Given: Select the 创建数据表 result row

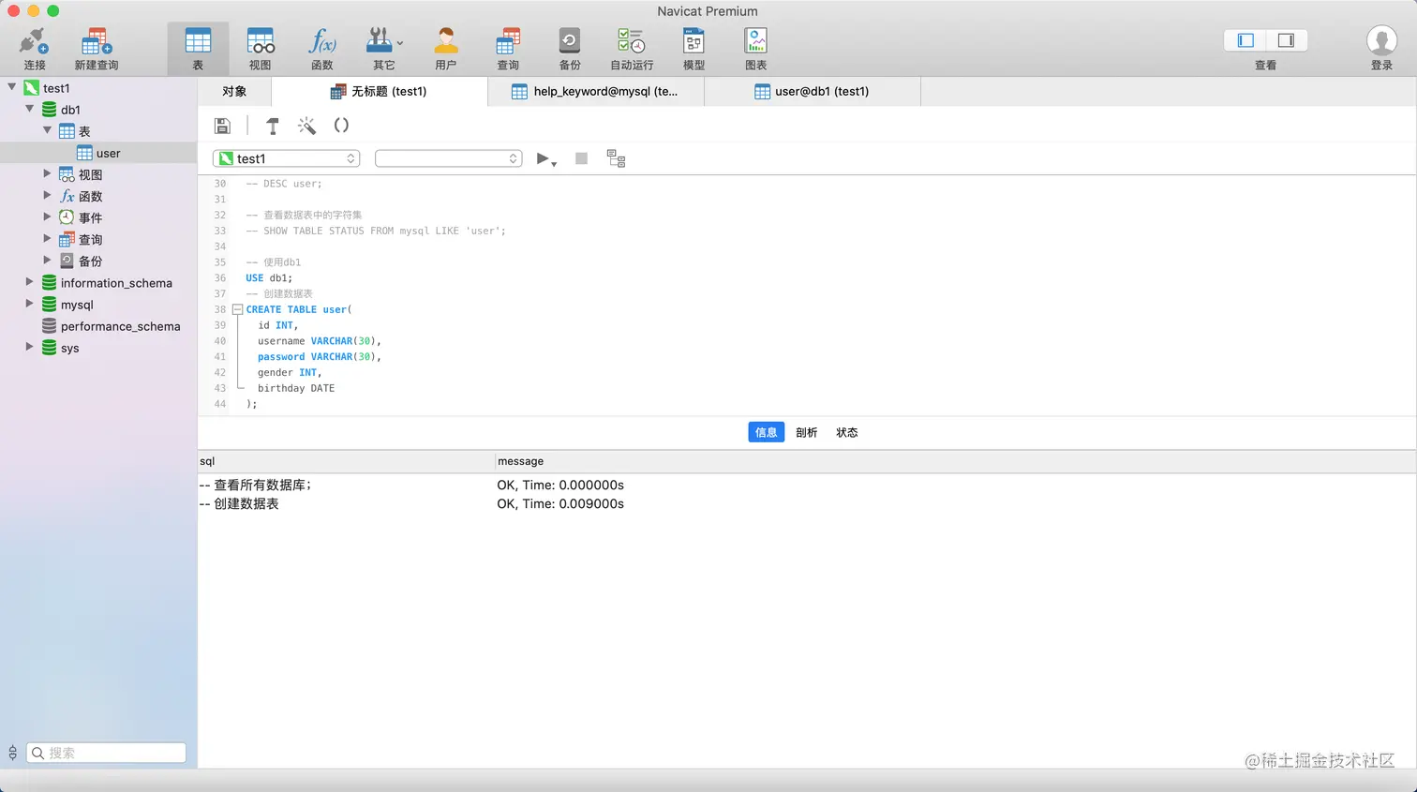Looking at the screenshot, I should pyautogui.click(x=807, y=503).
